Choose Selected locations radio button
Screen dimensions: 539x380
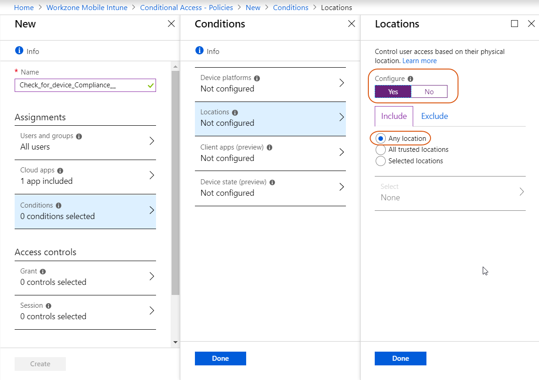pos(381,161)
